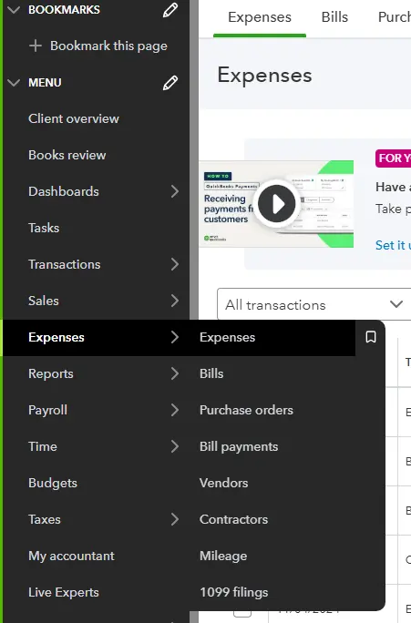Collapse the MENU section chevron
The height and width of the screenshot is (623, 411).
click(14, 83)
